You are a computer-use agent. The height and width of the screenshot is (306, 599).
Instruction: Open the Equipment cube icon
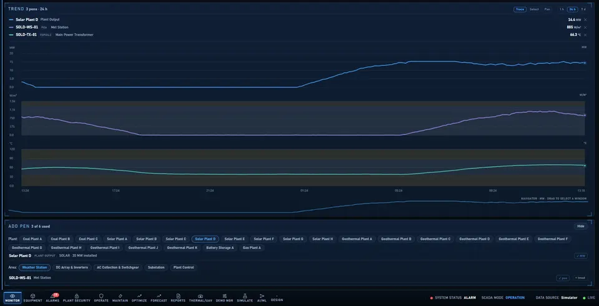point(33,298)
